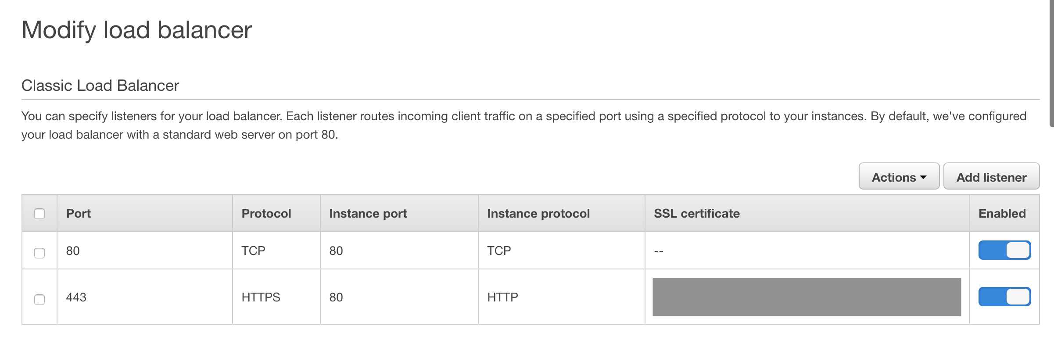The image size is (1054, 344).
Task: Click the Instance port column header
Action: click(x=368, y=214)
